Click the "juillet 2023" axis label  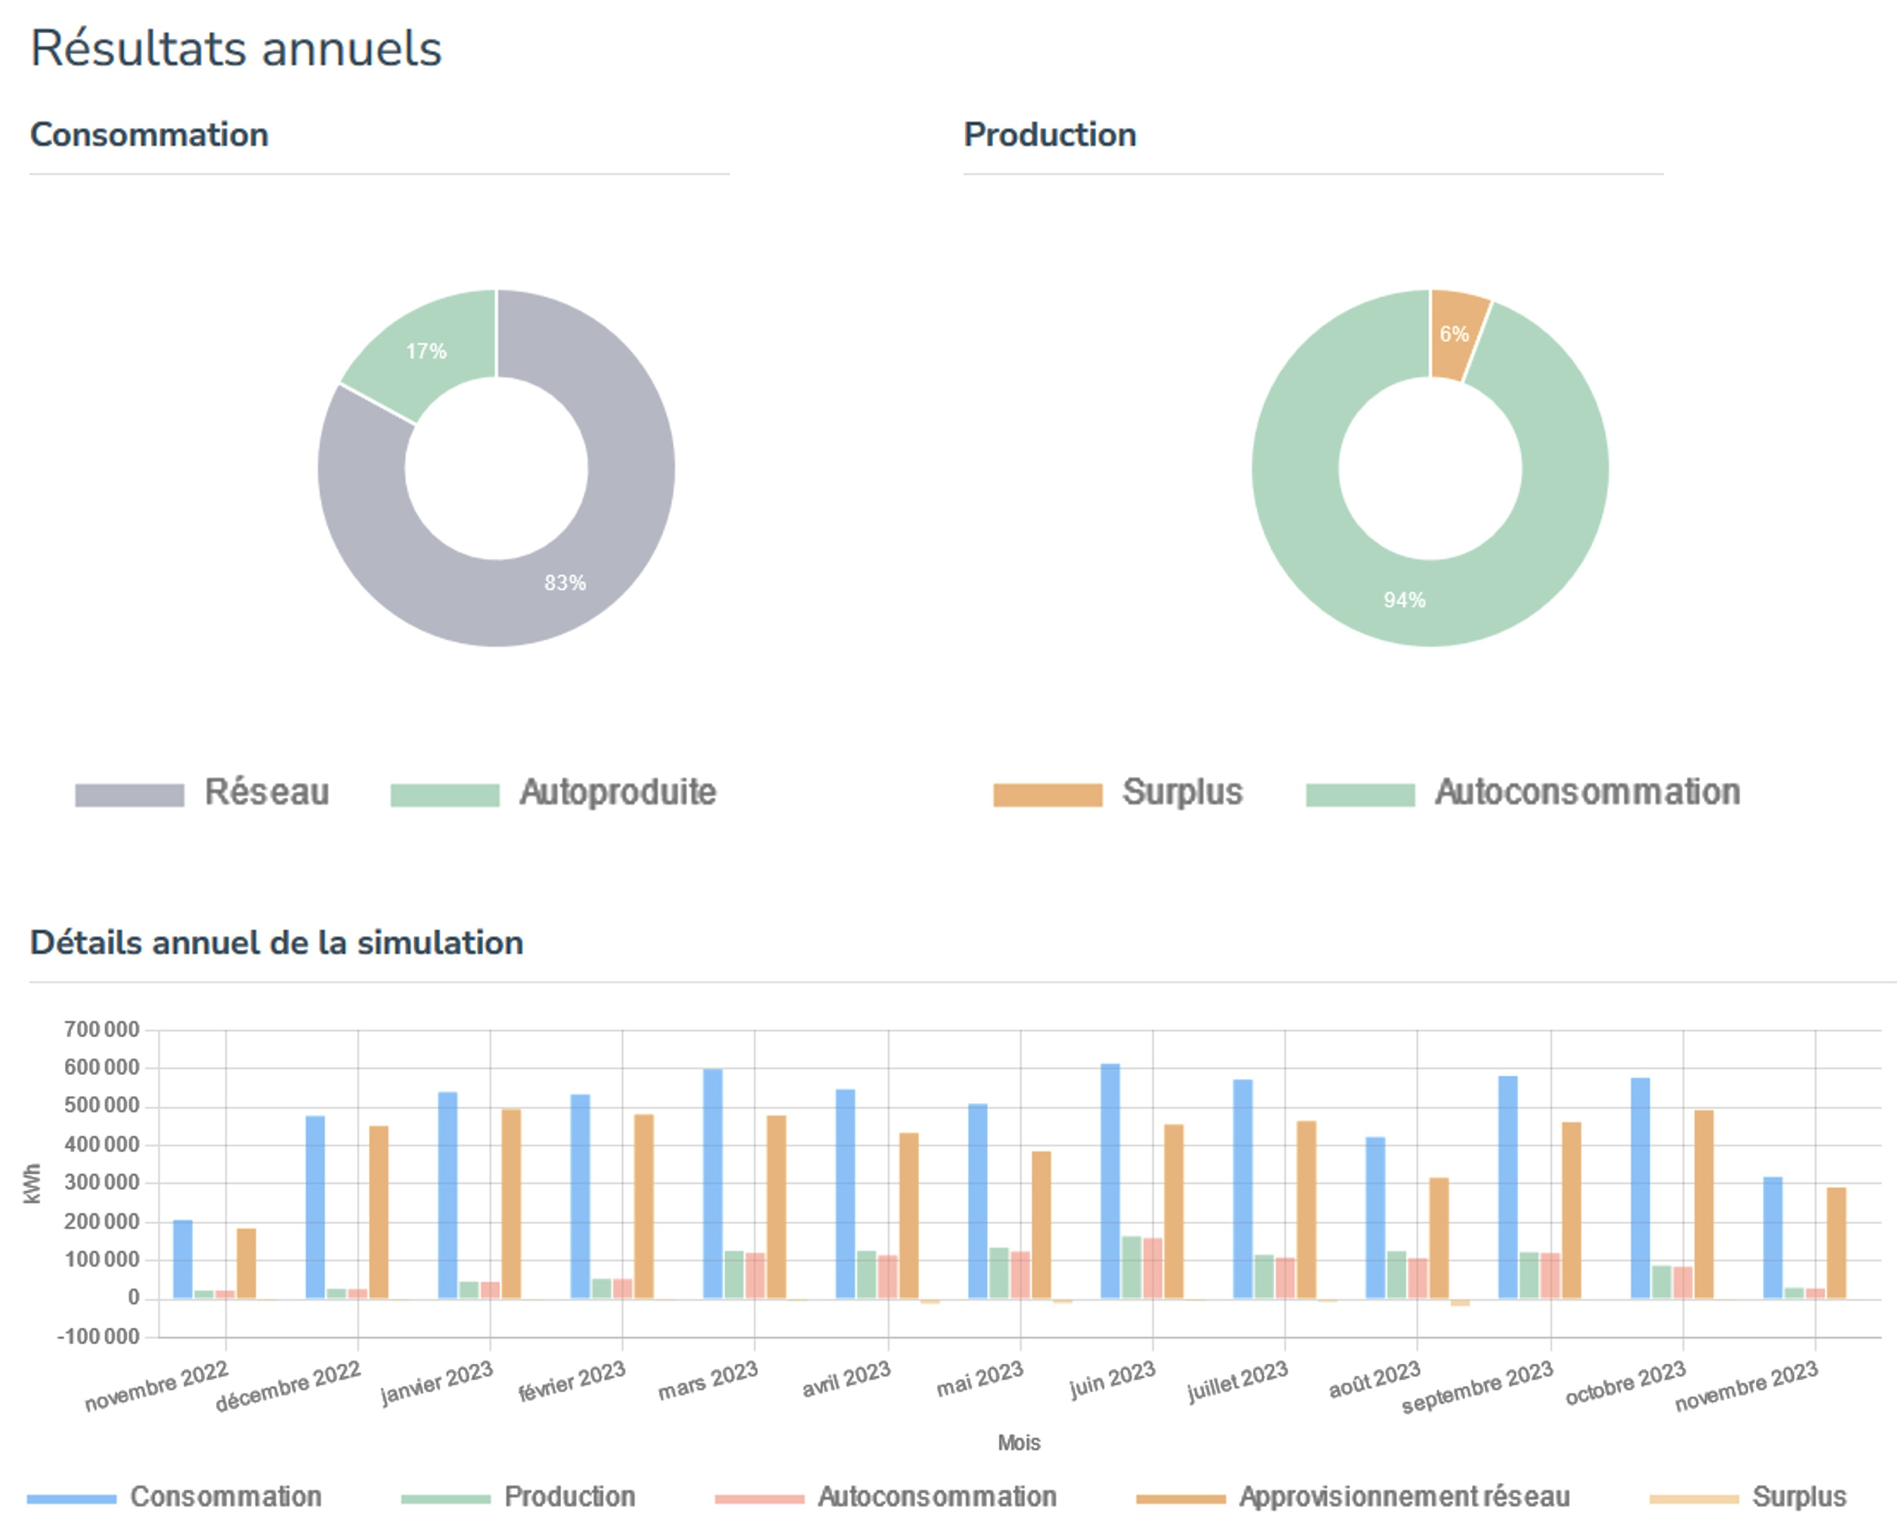tap(1237, 1382)
